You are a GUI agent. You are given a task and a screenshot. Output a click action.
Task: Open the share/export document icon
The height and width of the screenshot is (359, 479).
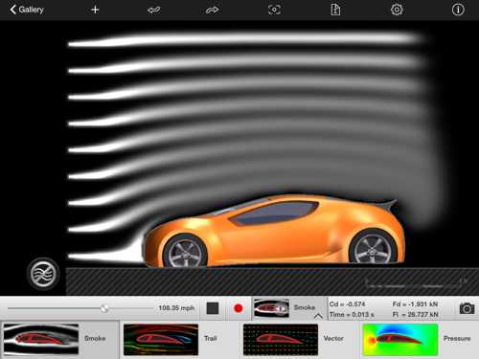pyautogui.click(x=335, y=10)
